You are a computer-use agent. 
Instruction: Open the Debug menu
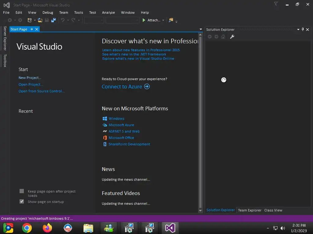point(48,12)
